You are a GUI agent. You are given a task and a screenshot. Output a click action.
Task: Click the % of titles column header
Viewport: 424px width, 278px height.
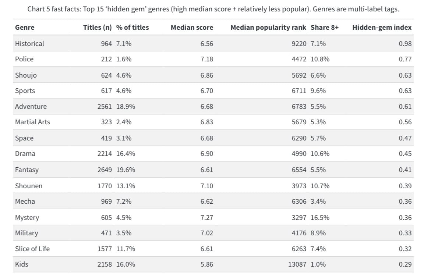click(132, 27)
